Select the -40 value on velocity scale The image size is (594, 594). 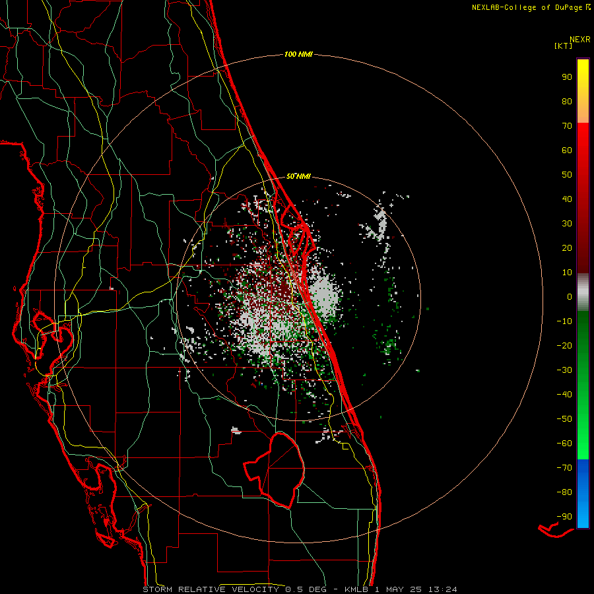(564, 395)
